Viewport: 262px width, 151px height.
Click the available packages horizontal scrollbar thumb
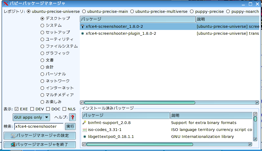tap(139, 103)
